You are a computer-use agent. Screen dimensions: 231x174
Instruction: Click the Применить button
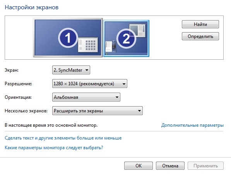(x=205, y=166)
